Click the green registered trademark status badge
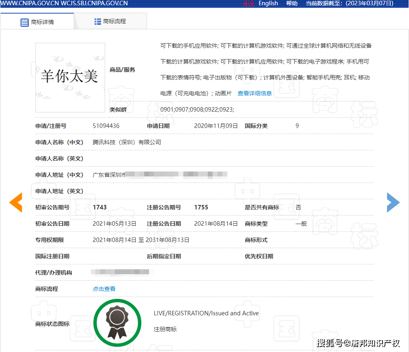This screenshot has height=352, width=409. coord(117,323)
